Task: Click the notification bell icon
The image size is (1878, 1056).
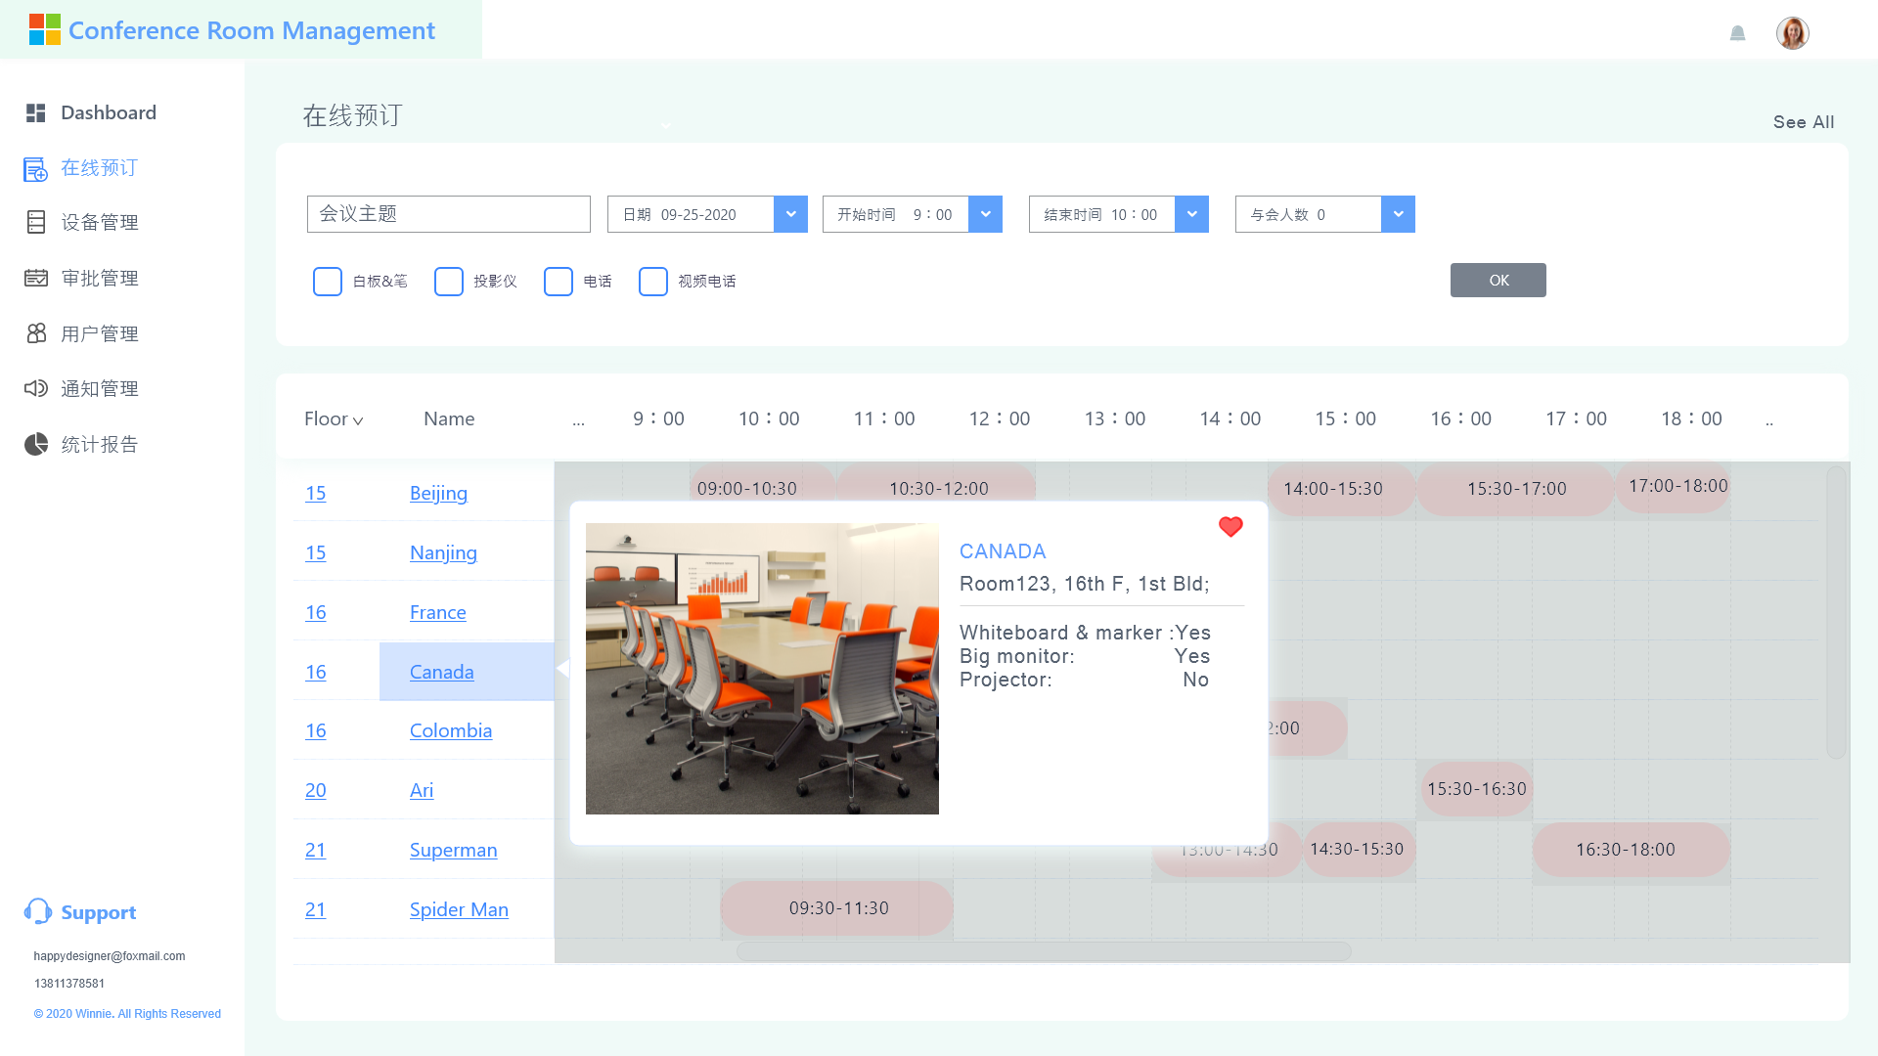Action: [1737, 33]
